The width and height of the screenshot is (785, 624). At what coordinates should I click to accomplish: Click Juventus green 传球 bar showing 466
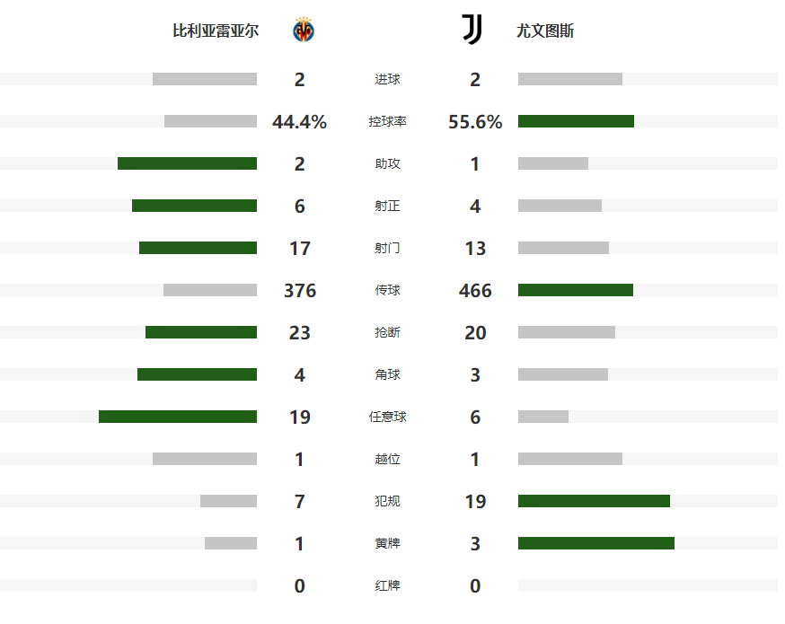pyautogui.click(x=576, y=290)
